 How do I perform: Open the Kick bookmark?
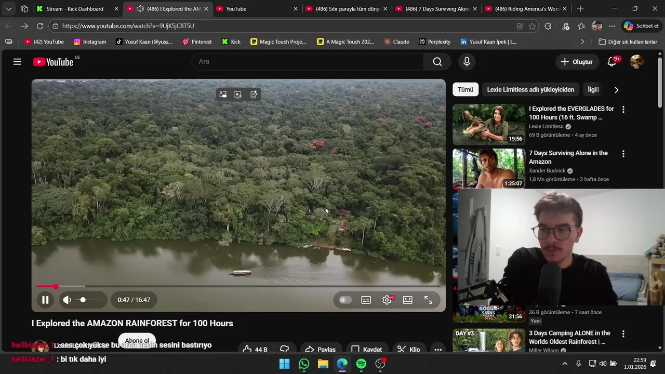231,42
